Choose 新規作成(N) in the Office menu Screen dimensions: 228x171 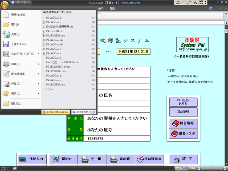pos(21,15)
